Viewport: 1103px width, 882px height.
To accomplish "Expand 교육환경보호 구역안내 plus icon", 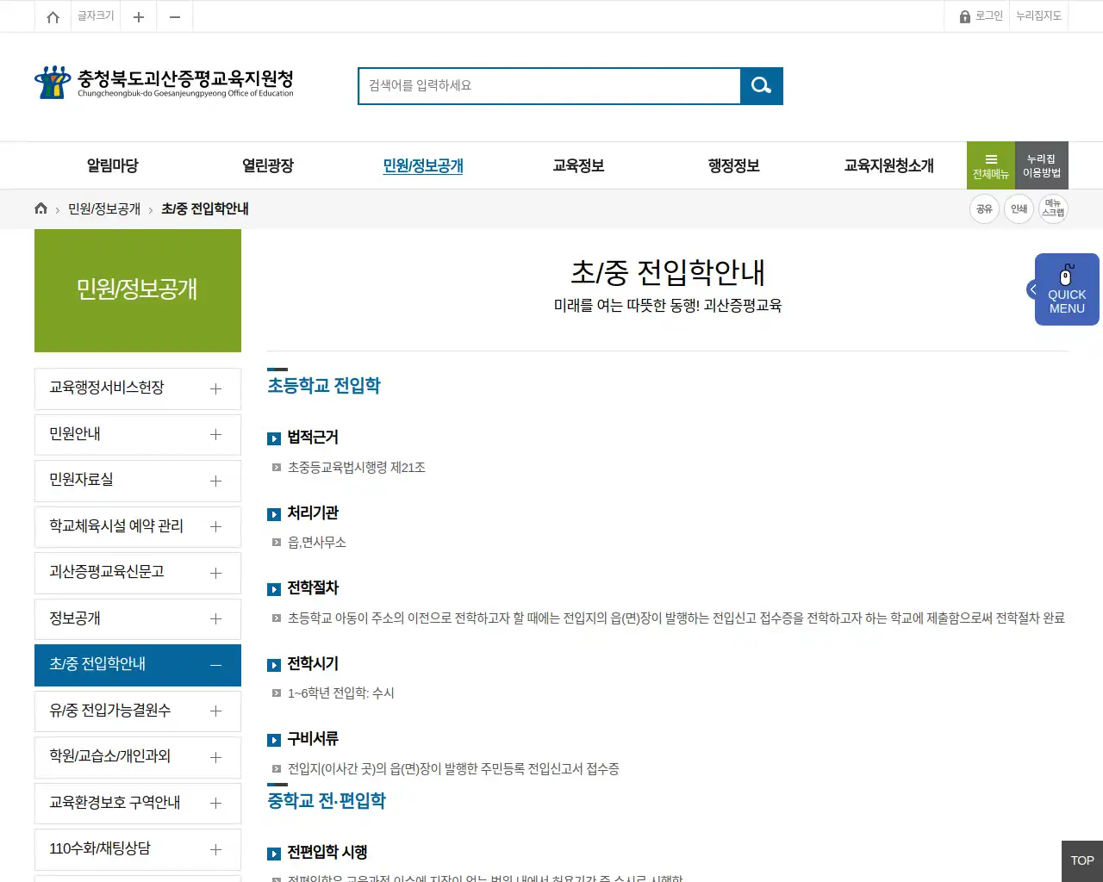I will 215,803.
